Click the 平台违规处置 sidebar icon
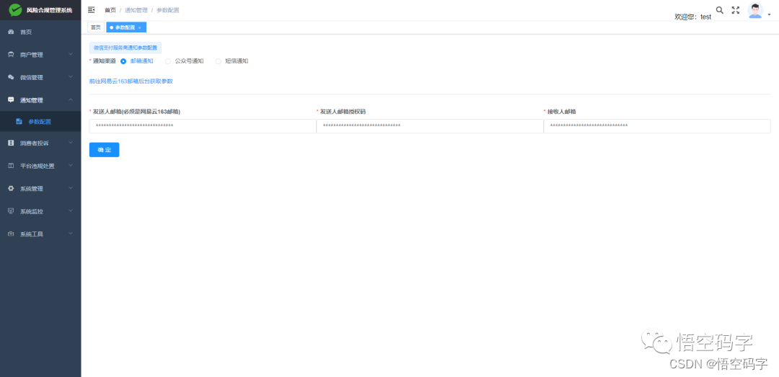The image size is (779, 377). (x=11, y=166)
